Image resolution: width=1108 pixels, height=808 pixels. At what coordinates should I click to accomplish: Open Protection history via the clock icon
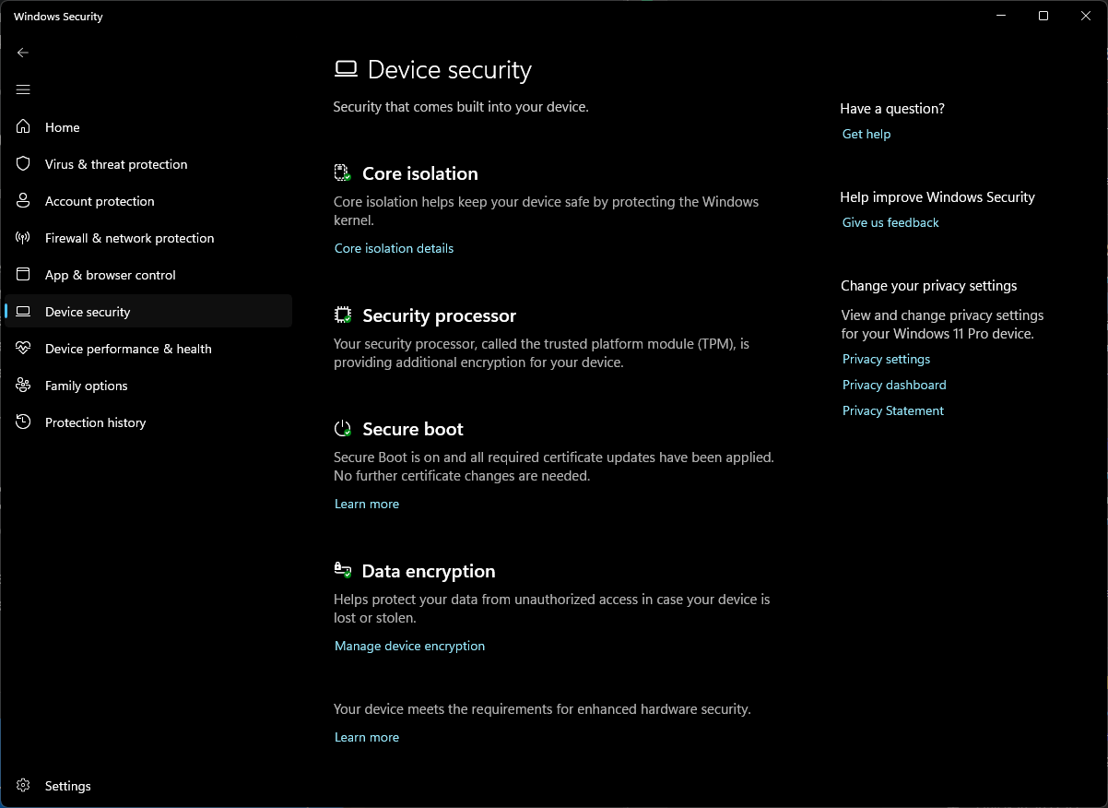click(23, 422)
